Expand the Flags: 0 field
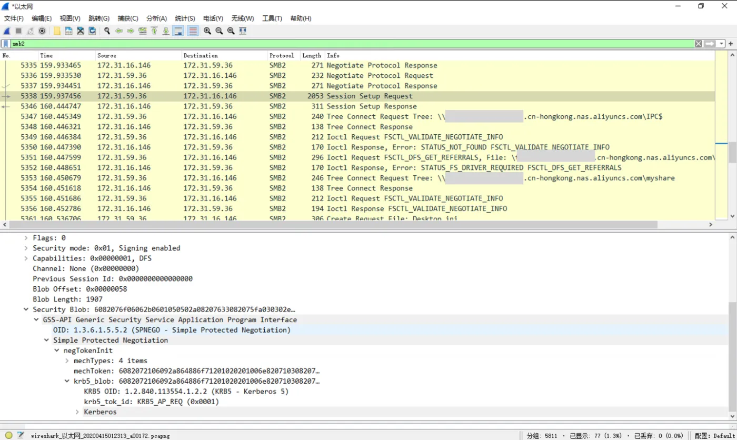This screenshot has width=737, height=440. 26,238
